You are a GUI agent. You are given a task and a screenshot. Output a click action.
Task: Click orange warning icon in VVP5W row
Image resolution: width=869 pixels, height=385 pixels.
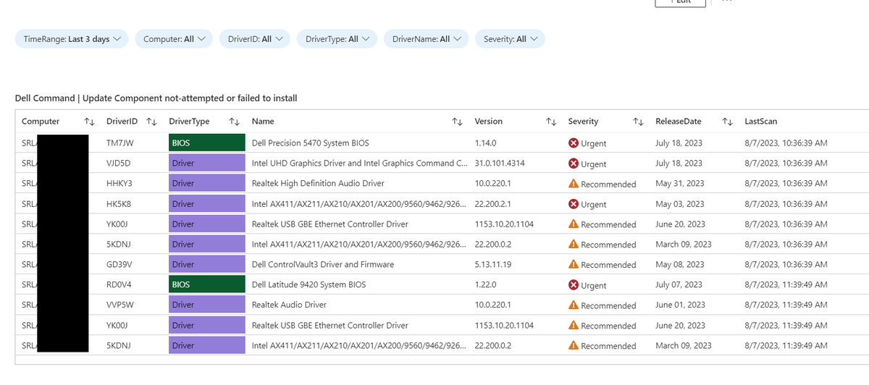point(574,305)
